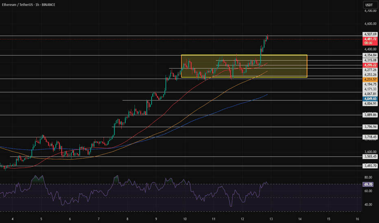Select the 4,171.33 price label
This screenshot has height=223, width=379.
[x=370, y=89]
